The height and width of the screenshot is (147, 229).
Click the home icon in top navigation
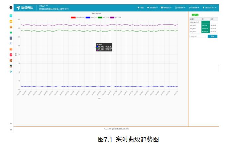pyautogui.click(x=140, y=7)
